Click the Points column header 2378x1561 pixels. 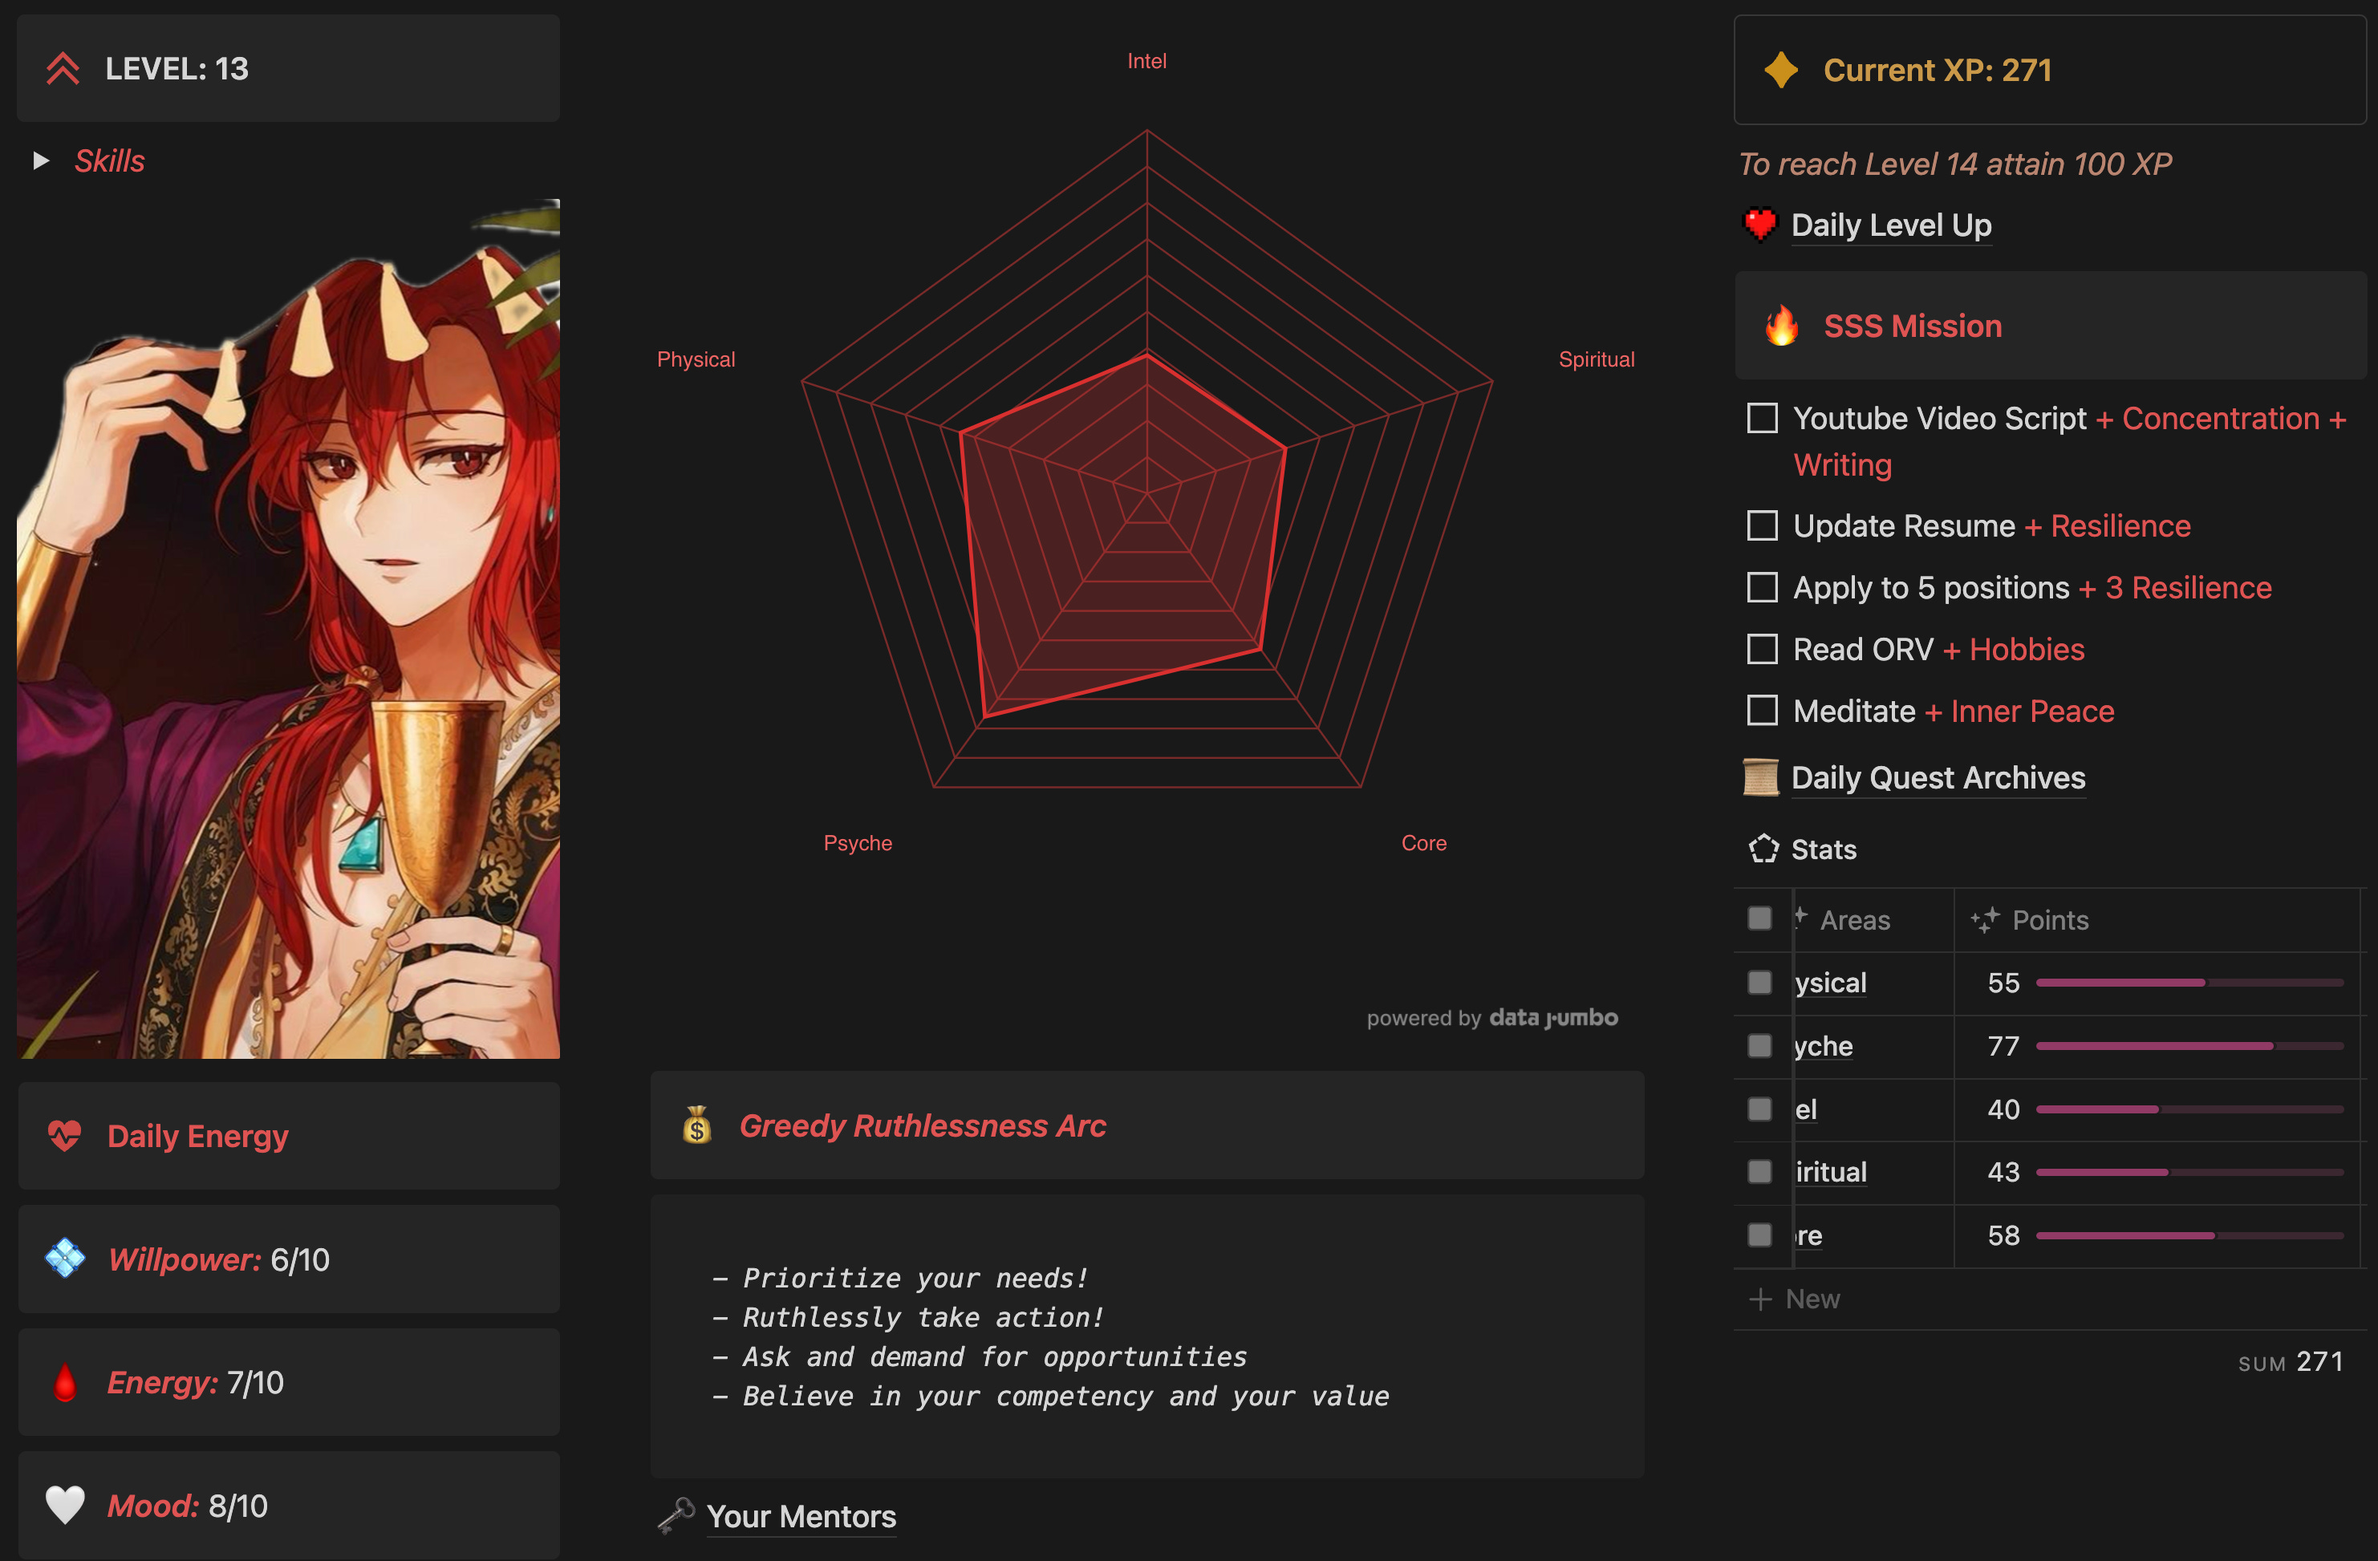click(2048, 920)
